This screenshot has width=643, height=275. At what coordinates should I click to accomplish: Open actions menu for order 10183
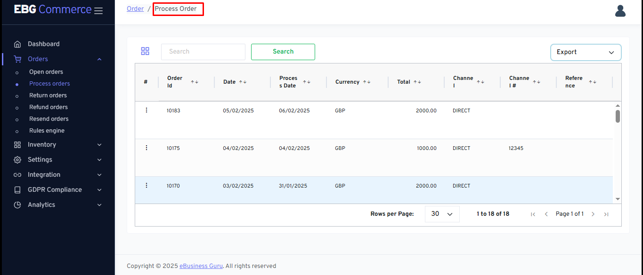tap(147, 110)
